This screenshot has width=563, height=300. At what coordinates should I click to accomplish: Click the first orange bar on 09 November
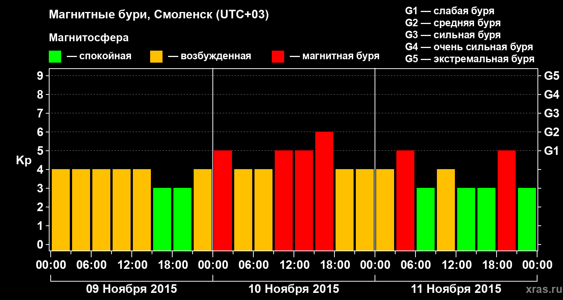tap(61, 210)
